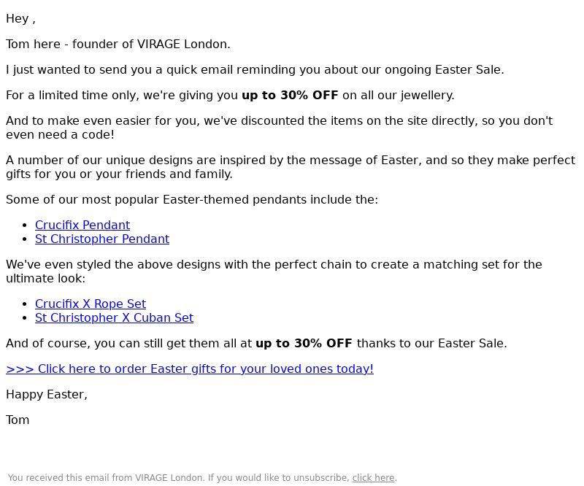Click the grey 'You received this email' footer text
584x486 pixels.
(179, 477)
